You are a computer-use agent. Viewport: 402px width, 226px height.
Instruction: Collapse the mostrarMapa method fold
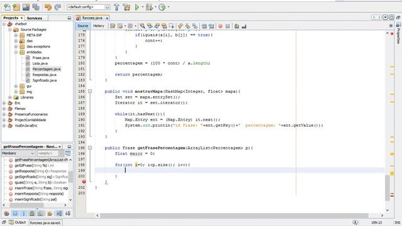tap(90, 91)
